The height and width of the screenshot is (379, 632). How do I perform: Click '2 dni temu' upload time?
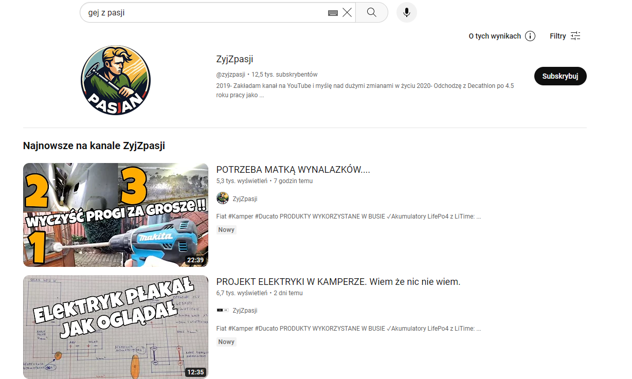click(288, 293)
